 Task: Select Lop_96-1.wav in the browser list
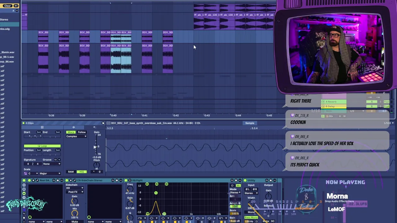coord(7,57)
